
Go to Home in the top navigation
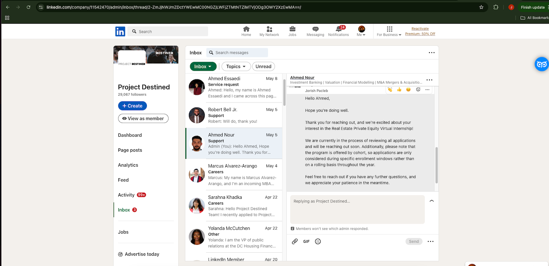pyautogui.click(x=246, y=31)
